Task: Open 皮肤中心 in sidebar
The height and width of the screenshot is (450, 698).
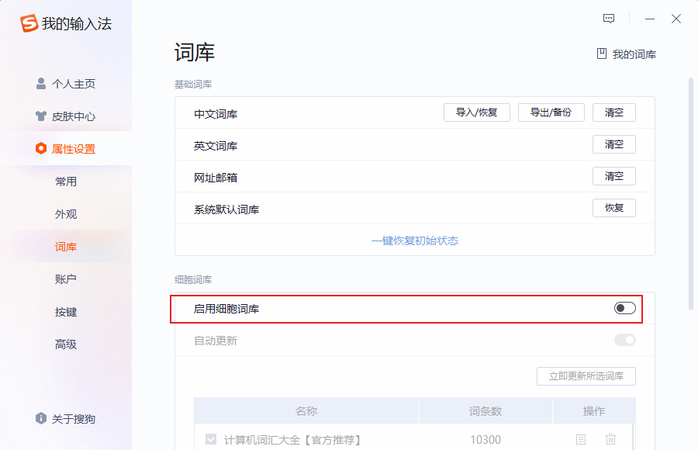Action: pyautogui.click(x=66, y=116)
